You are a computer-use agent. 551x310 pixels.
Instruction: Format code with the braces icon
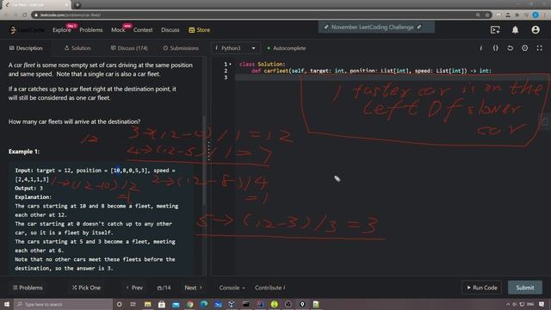pos(496,48)
